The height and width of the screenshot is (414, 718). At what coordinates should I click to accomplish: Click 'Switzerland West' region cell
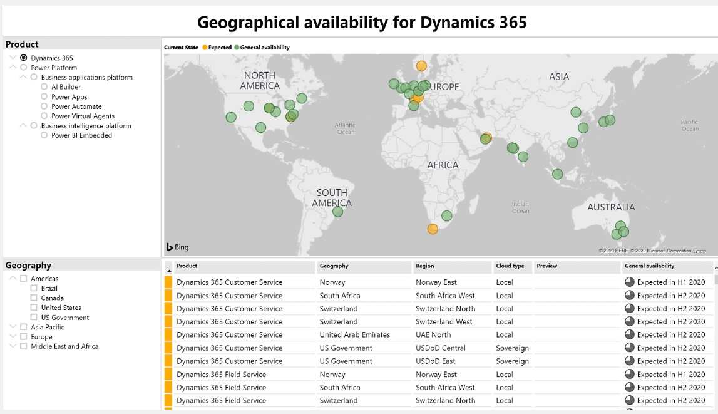click(444, 321)
